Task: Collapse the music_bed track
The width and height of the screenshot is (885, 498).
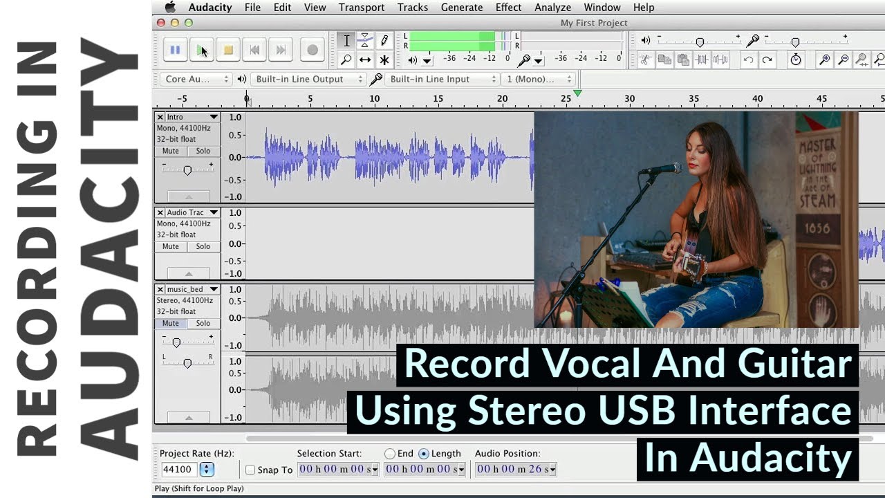Action: [188, 418]
